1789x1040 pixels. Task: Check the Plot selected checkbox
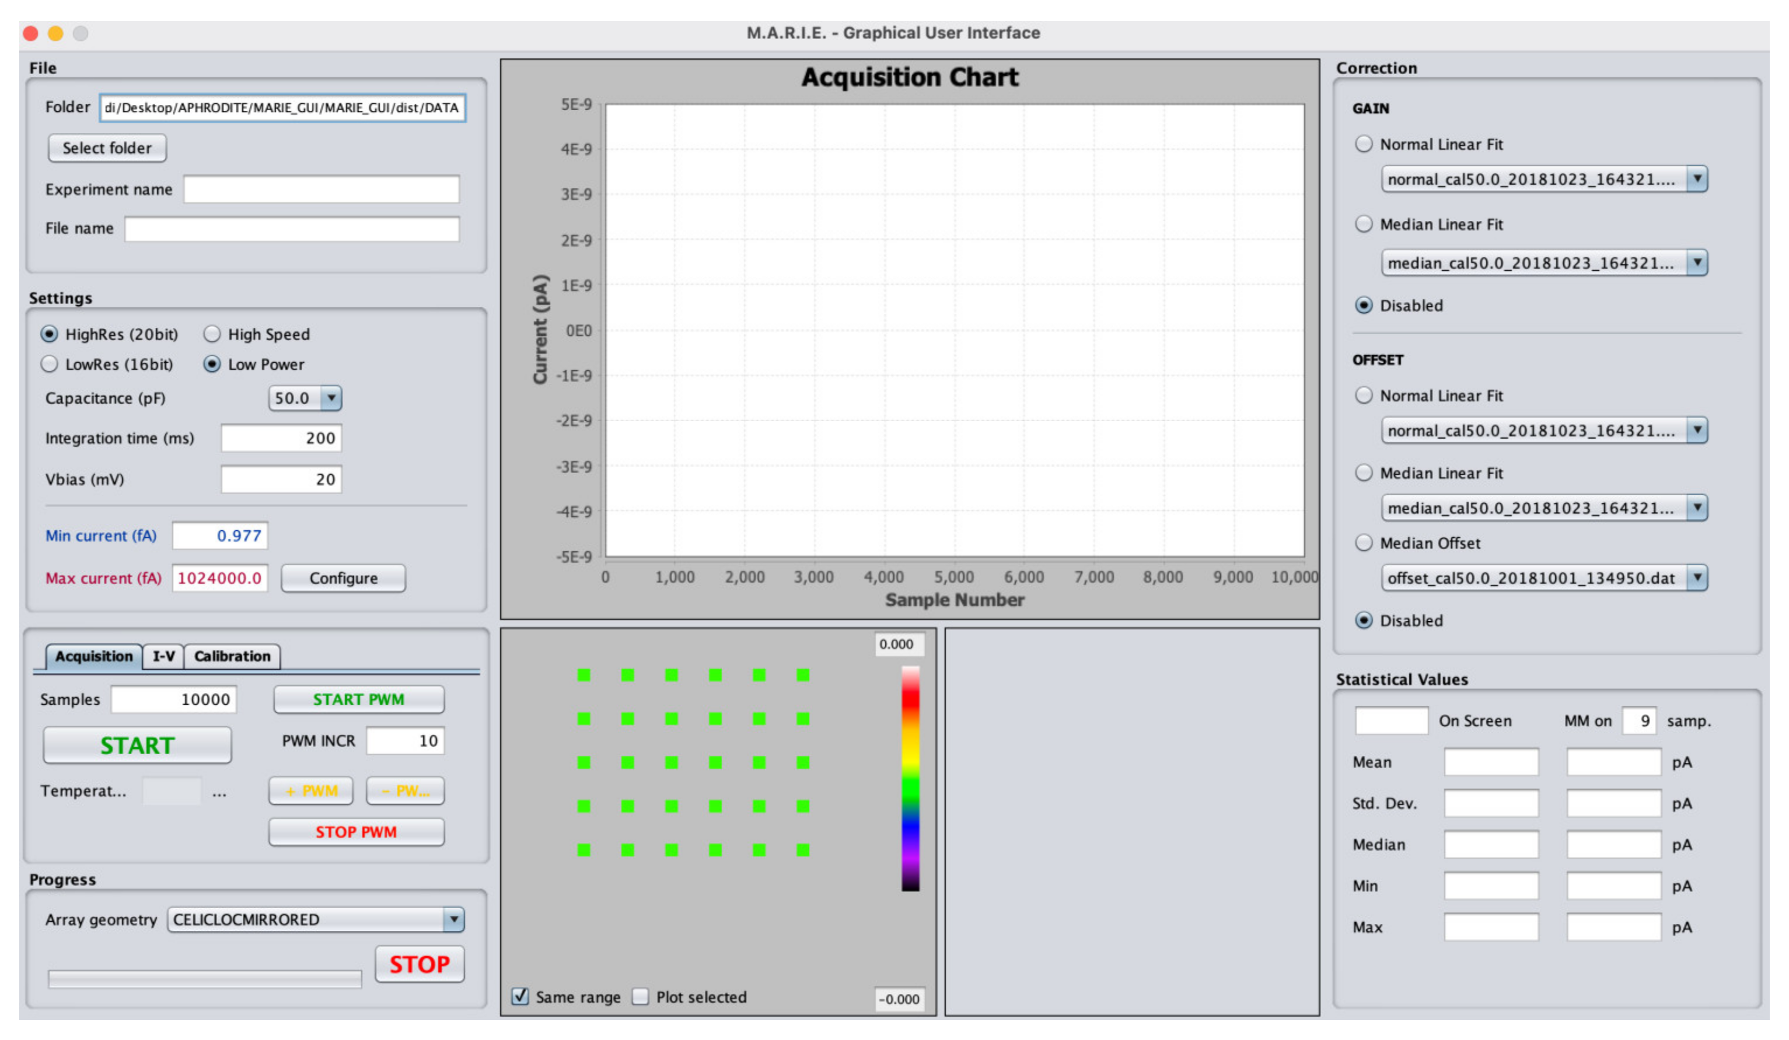[x=640, y=996]
